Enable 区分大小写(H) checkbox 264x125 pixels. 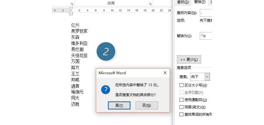pyautogui.click(x=181, y=85)
